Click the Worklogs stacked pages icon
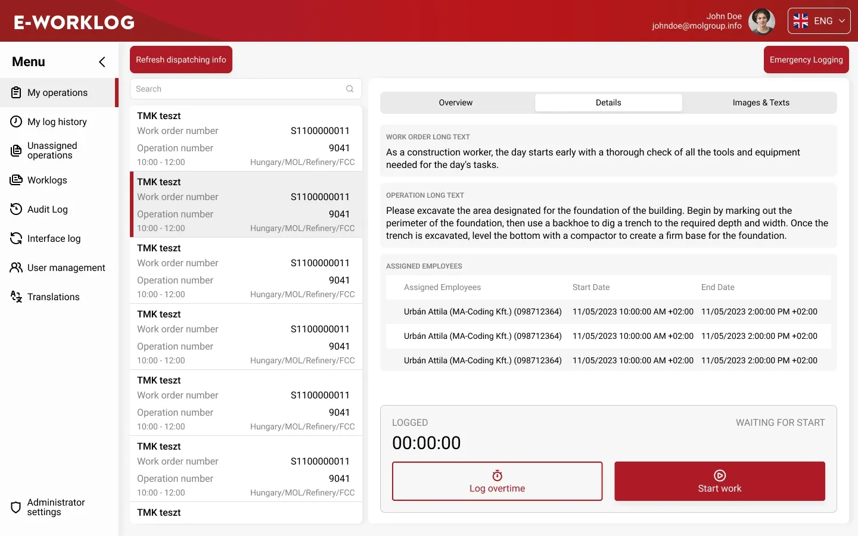 [x=16, y=180]
